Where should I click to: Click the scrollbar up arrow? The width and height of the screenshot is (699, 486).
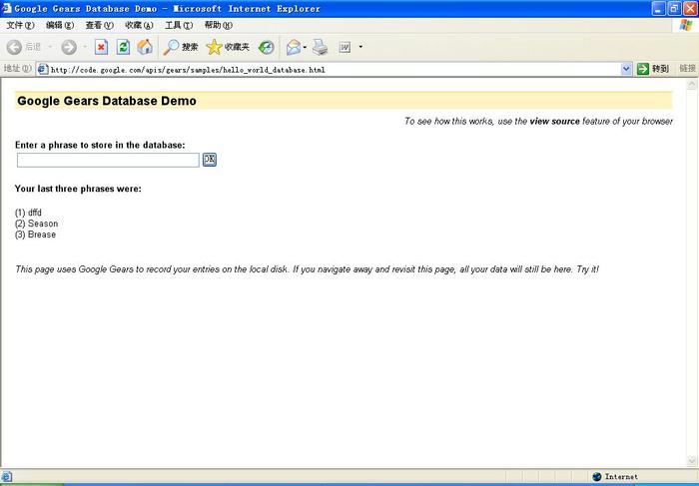(x=692, y=83)
